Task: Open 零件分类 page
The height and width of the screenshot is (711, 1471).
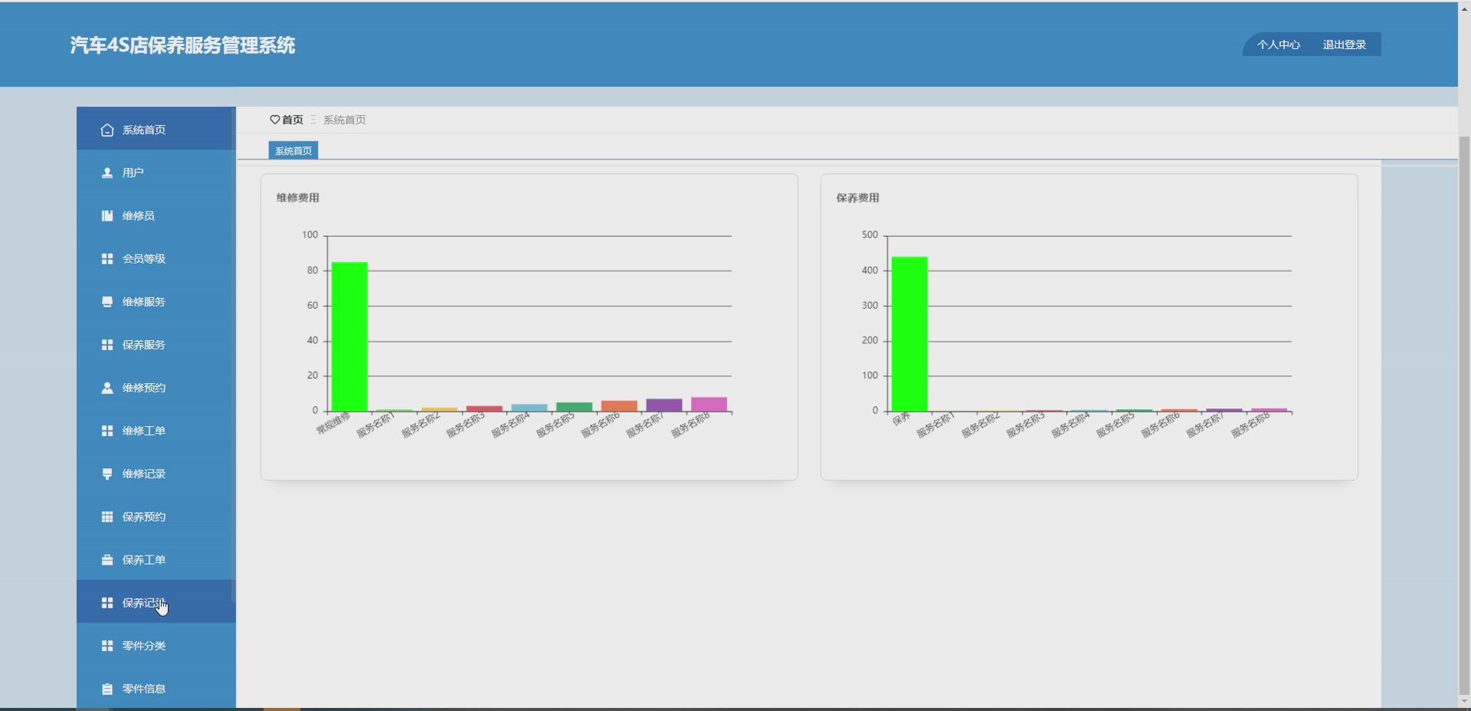Action: pyautogui.click(x=156, y=646)
